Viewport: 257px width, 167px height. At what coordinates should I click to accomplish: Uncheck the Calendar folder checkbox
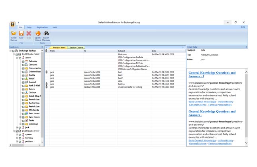(23, 61)
